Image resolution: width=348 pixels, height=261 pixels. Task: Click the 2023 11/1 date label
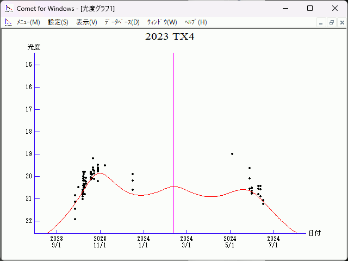tap(100, 242)
